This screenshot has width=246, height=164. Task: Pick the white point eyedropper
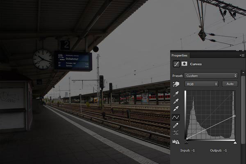point(176,109)
